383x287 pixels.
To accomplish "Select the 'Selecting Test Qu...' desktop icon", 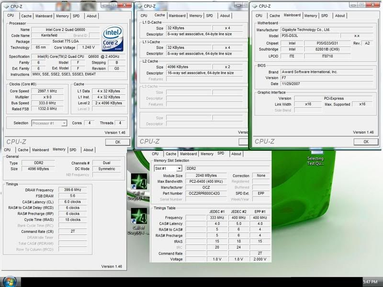I will (315, 157).
